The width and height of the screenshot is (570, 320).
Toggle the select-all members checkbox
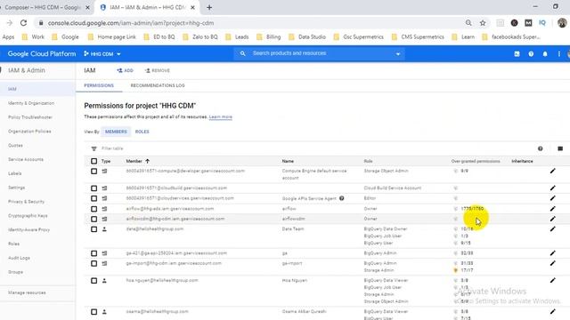click(x=94, y=161)
